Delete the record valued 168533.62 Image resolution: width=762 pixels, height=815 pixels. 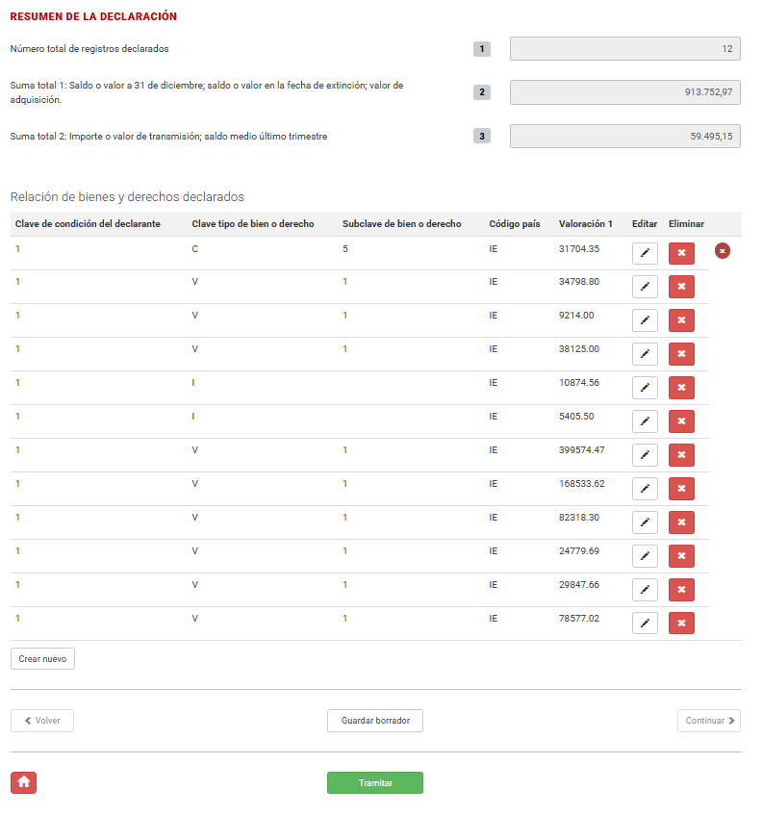(x=681, y=489)
